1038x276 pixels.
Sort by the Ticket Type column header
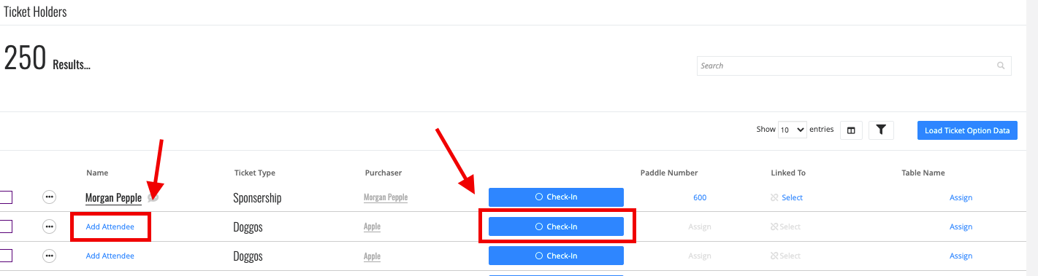(255, 173)
